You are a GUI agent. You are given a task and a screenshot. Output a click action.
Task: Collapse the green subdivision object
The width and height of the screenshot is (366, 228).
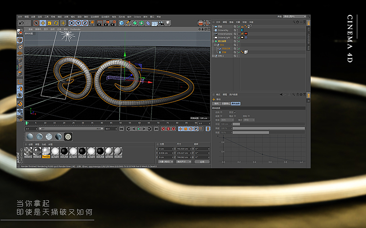[213, 41]
